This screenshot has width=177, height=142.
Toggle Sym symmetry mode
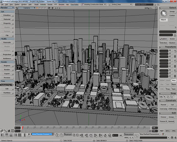(x=173, y=89)
